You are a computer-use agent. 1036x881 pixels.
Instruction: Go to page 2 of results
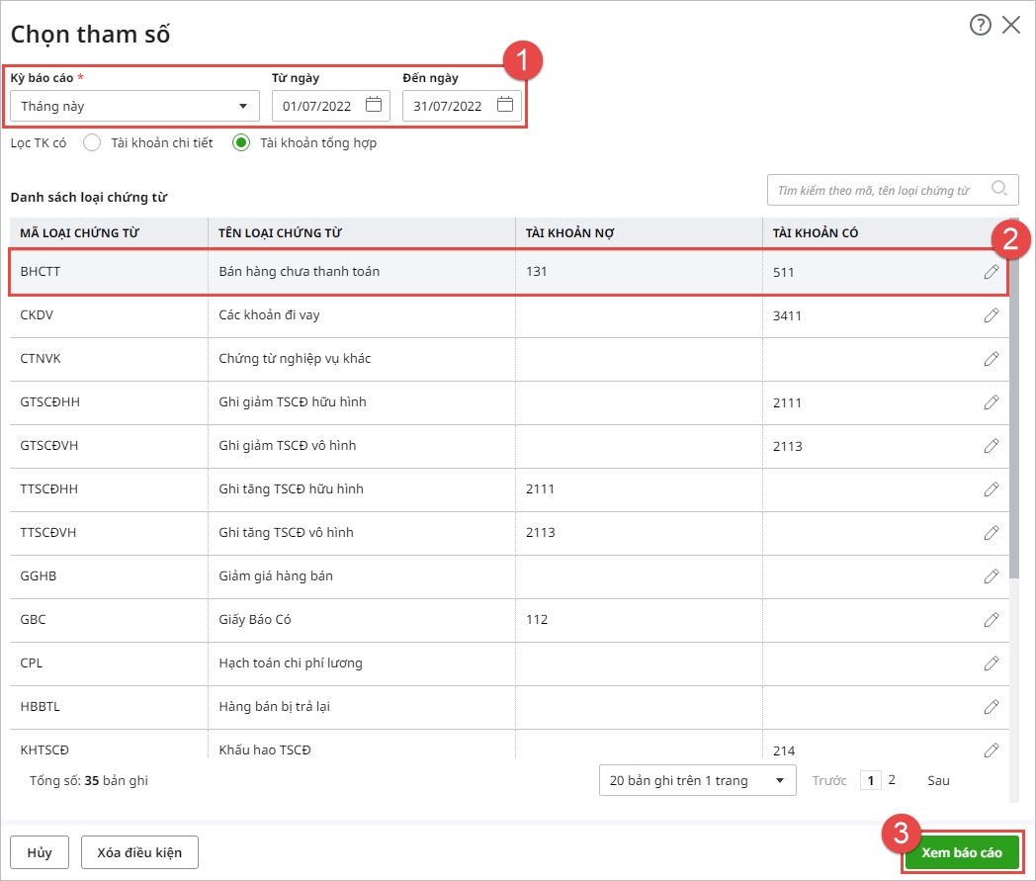click(892, 780)
